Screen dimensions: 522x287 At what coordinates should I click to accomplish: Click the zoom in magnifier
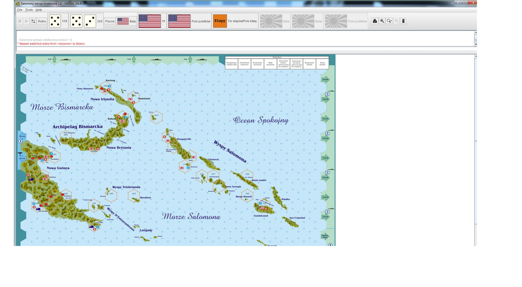tap(382, 21)
